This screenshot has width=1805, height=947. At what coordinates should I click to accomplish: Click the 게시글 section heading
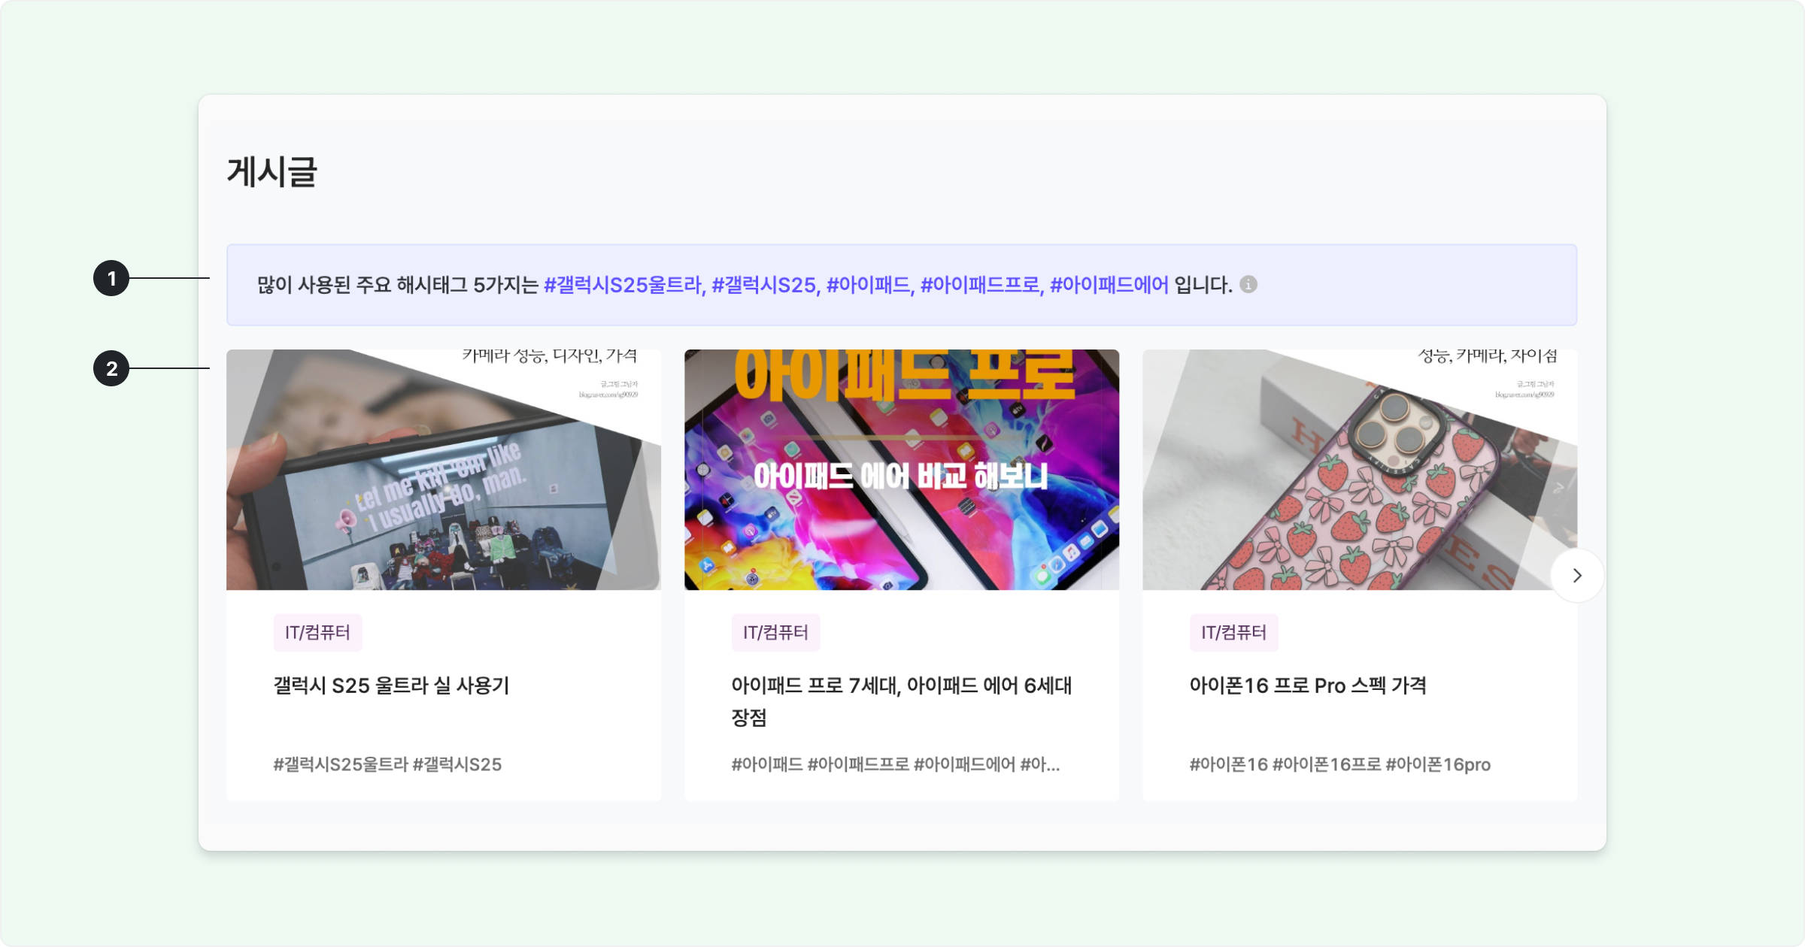pyautogui.click(x=272, y=172)
